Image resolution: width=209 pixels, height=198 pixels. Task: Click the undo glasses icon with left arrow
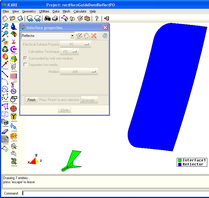tap(30, 18)
